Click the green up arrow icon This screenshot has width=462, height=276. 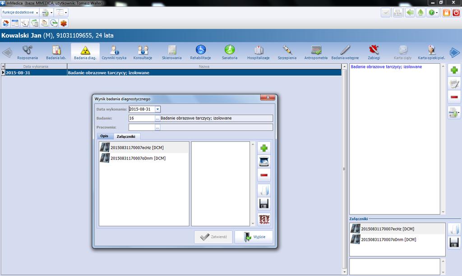coord(421,13)
